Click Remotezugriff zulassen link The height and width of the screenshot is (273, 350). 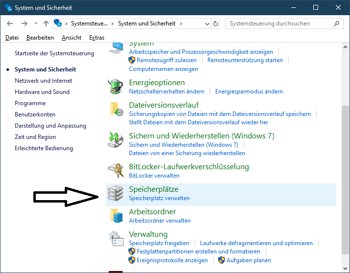tap(167, 60)
